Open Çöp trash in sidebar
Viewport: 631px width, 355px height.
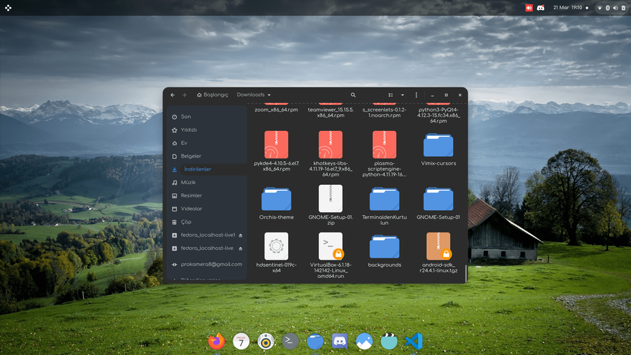(208, 222)
